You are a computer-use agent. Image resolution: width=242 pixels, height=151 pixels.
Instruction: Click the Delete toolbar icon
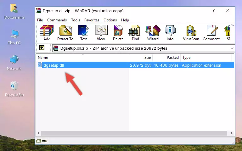(118, 33)
